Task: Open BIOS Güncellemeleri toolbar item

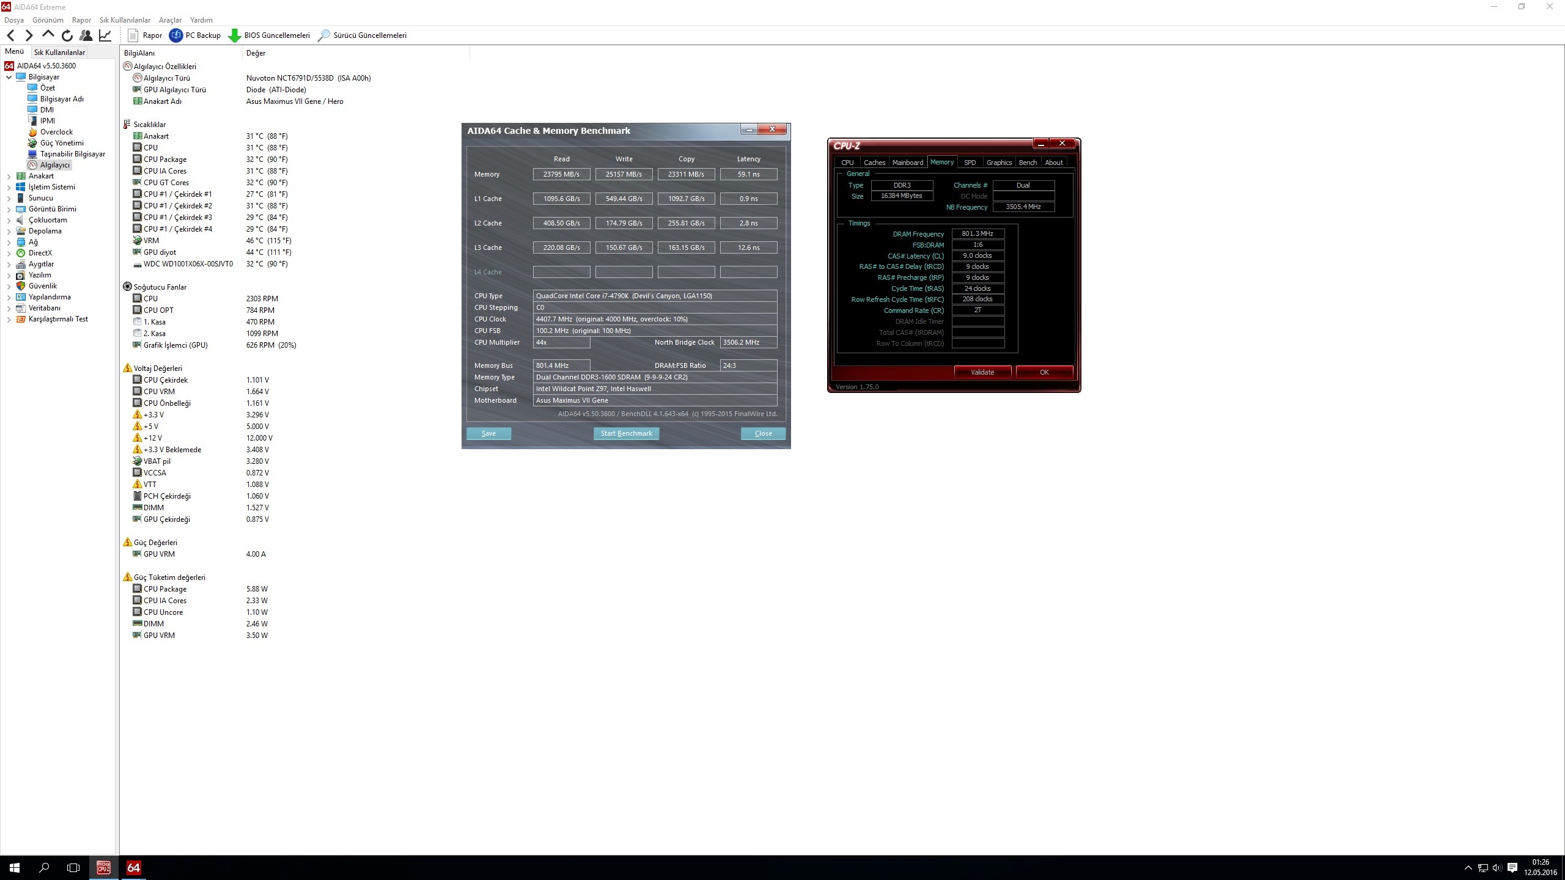Action: pos(269,35)
